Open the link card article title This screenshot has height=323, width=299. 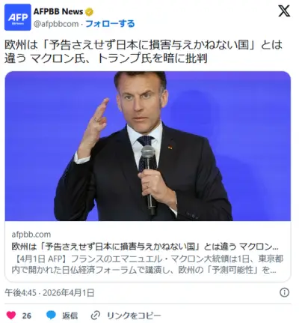(145, 247)
